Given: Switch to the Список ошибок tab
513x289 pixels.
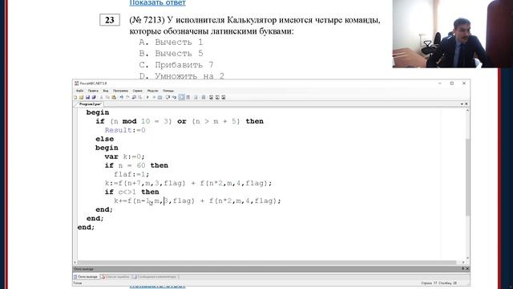Looking at the screenshot, I should (115, 277).
